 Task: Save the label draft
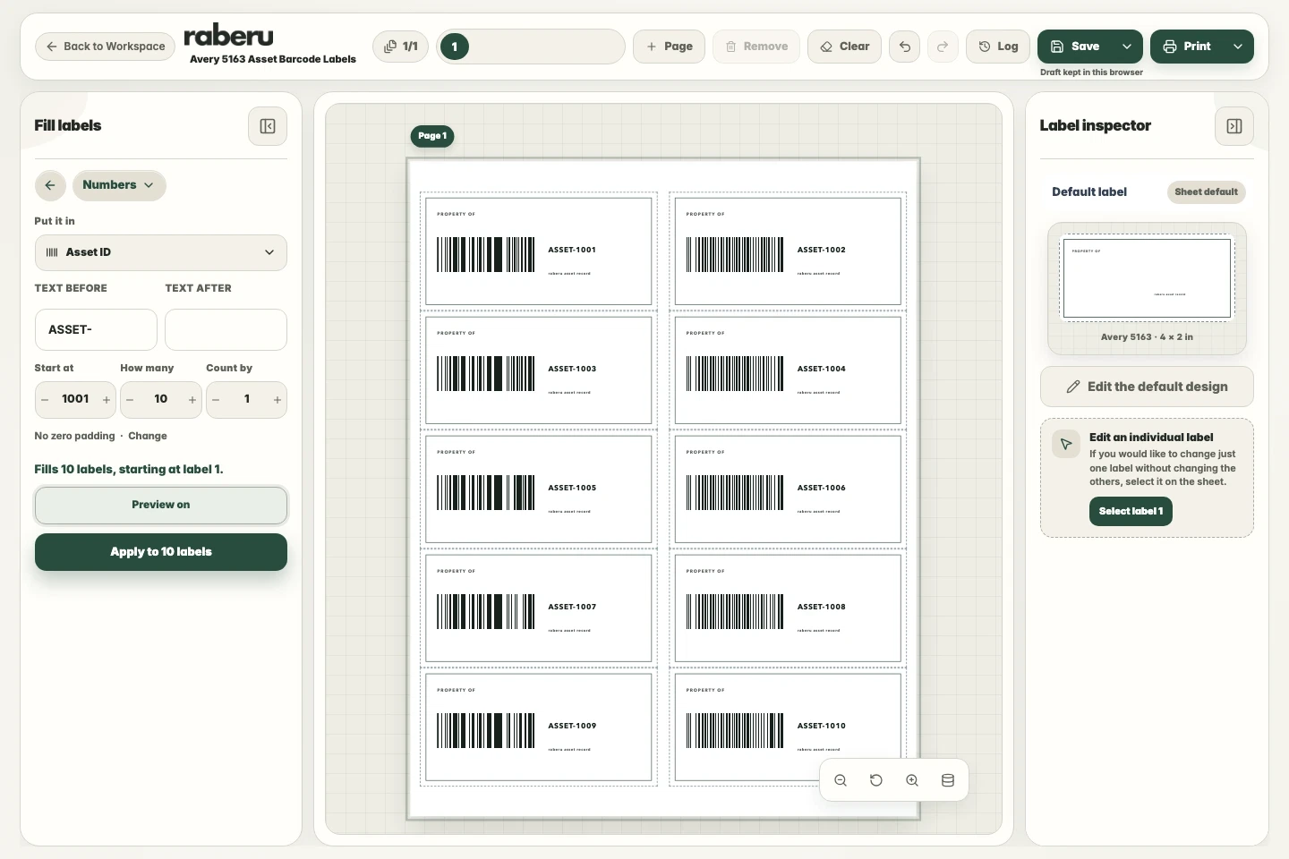[1074, 47]
